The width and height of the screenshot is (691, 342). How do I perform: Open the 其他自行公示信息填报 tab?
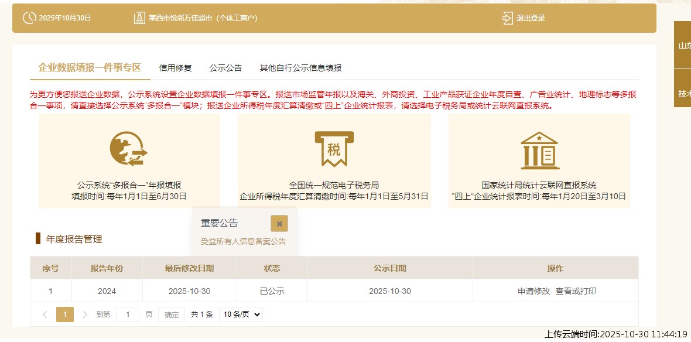(x=300, y=68)
